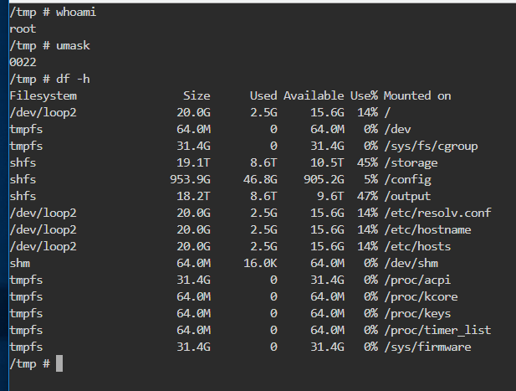Click the 47% usage value
The image size is (516, 391).
point(367,196)
